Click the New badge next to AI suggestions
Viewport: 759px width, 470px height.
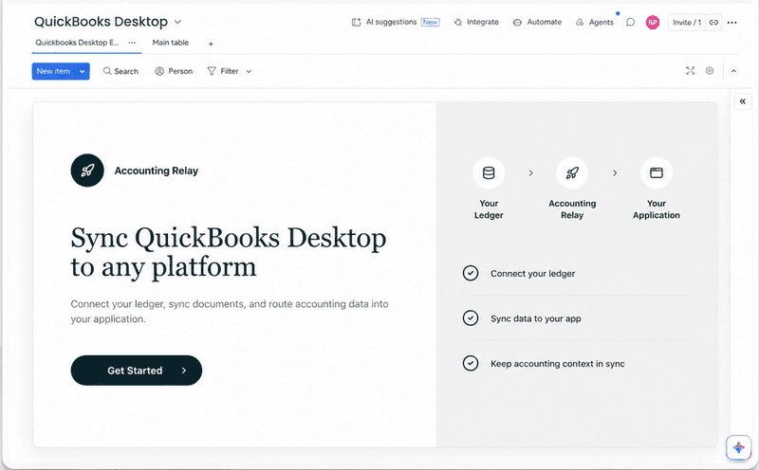point(430,22)
